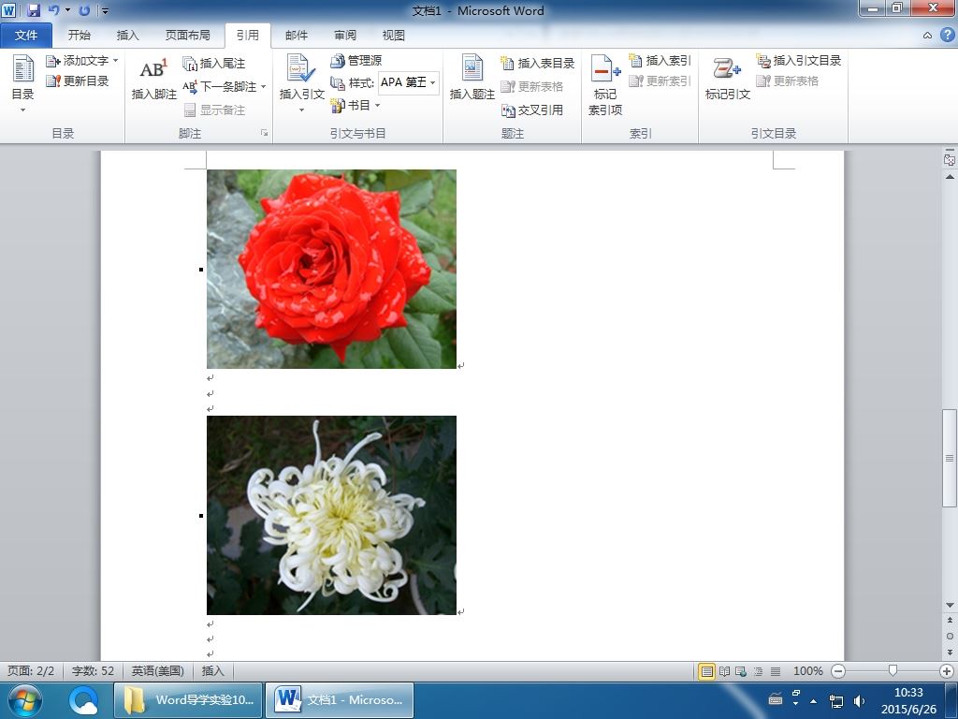Click Mark Citation (标记引文)
This screenshot has height=719, width=958.
click(727, 79)
